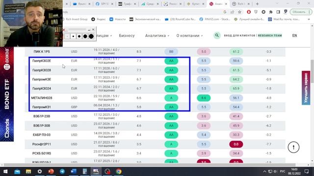The image size is (314, 176).
Task: Click the BB rating badge for ПИК К 1Р5
Action: tap(171, 51)
